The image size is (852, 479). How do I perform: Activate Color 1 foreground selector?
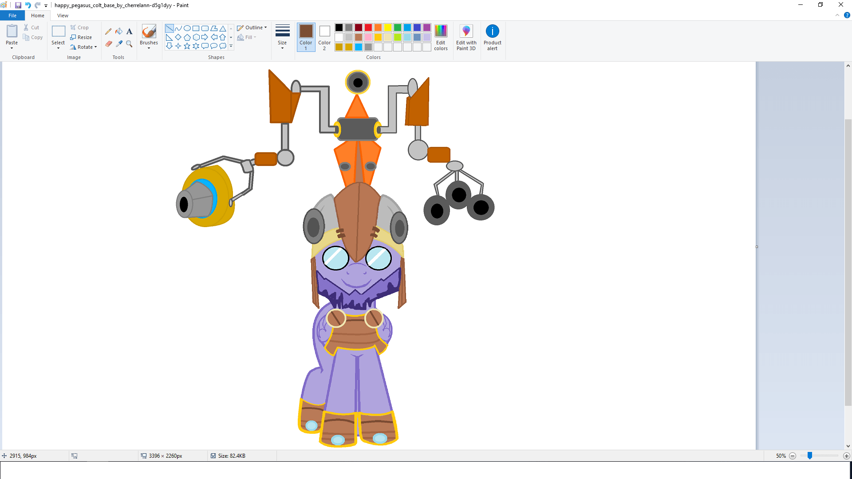306,37
